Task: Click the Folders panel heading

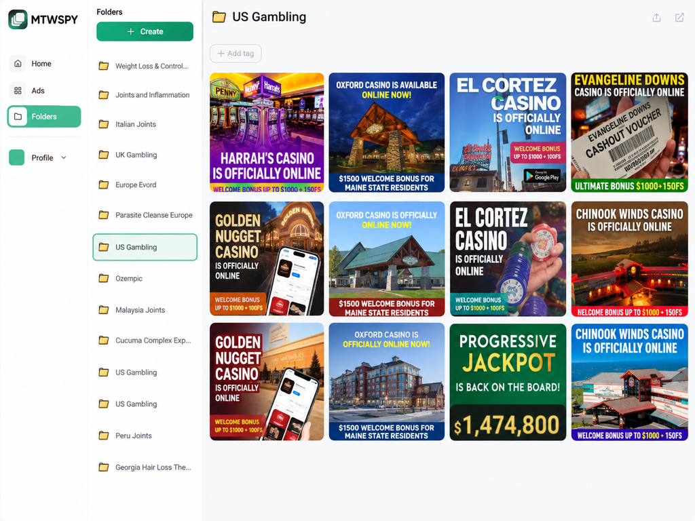Action: (109, 12)
